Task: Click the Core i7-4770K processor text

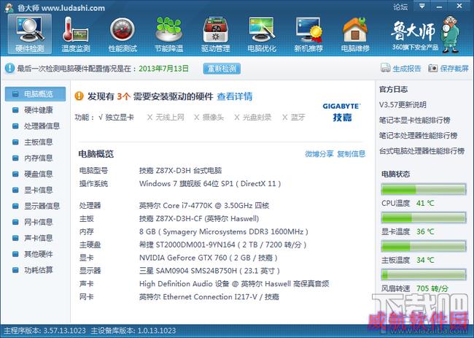Action: 204,206
